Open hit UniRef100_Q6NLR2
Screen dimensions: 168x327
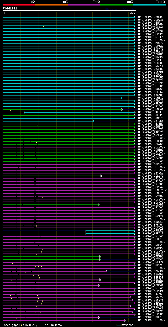pos(151,17)
